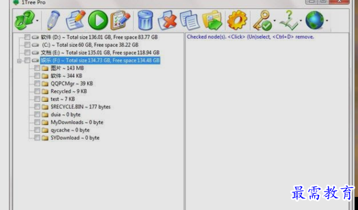
Task: Check the box for $RECYCLE.BIN folder
Action: [x=37, y=107]
